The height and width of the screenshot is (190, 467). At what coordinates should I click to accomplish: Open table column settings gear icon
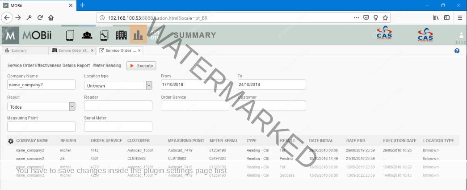click(x=11, y=141)
